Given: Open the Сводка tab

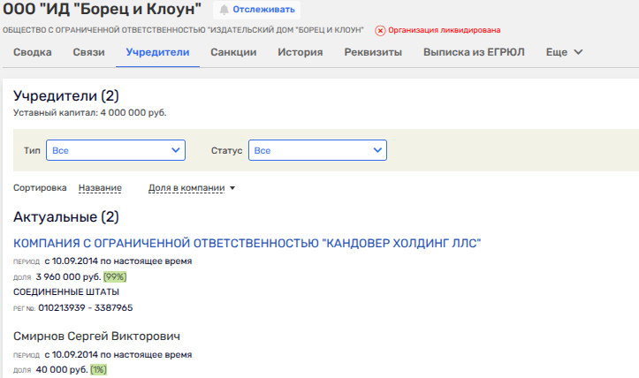Looking at the screenshot, I should click(33, 52).
